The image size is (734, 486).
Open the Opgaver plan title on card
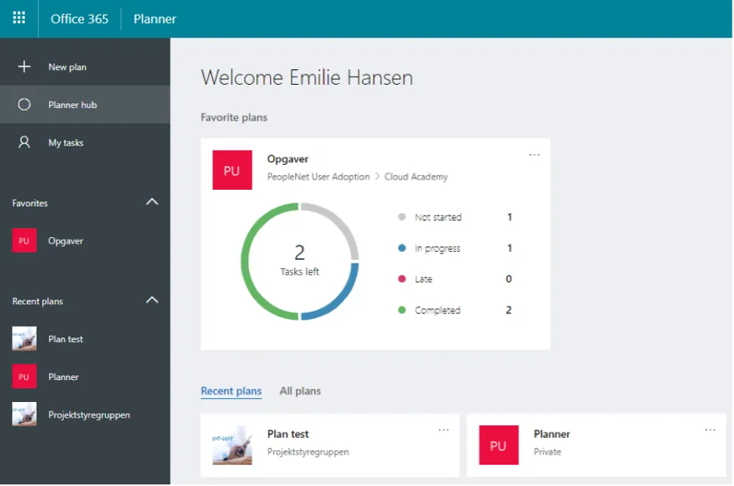(288, 159)
